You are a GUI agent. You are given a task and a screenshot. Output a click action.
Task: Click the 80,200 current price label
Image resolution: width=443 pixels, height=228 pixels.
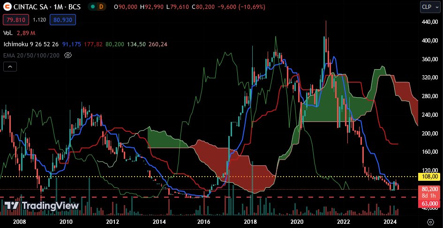pos(429,189)
